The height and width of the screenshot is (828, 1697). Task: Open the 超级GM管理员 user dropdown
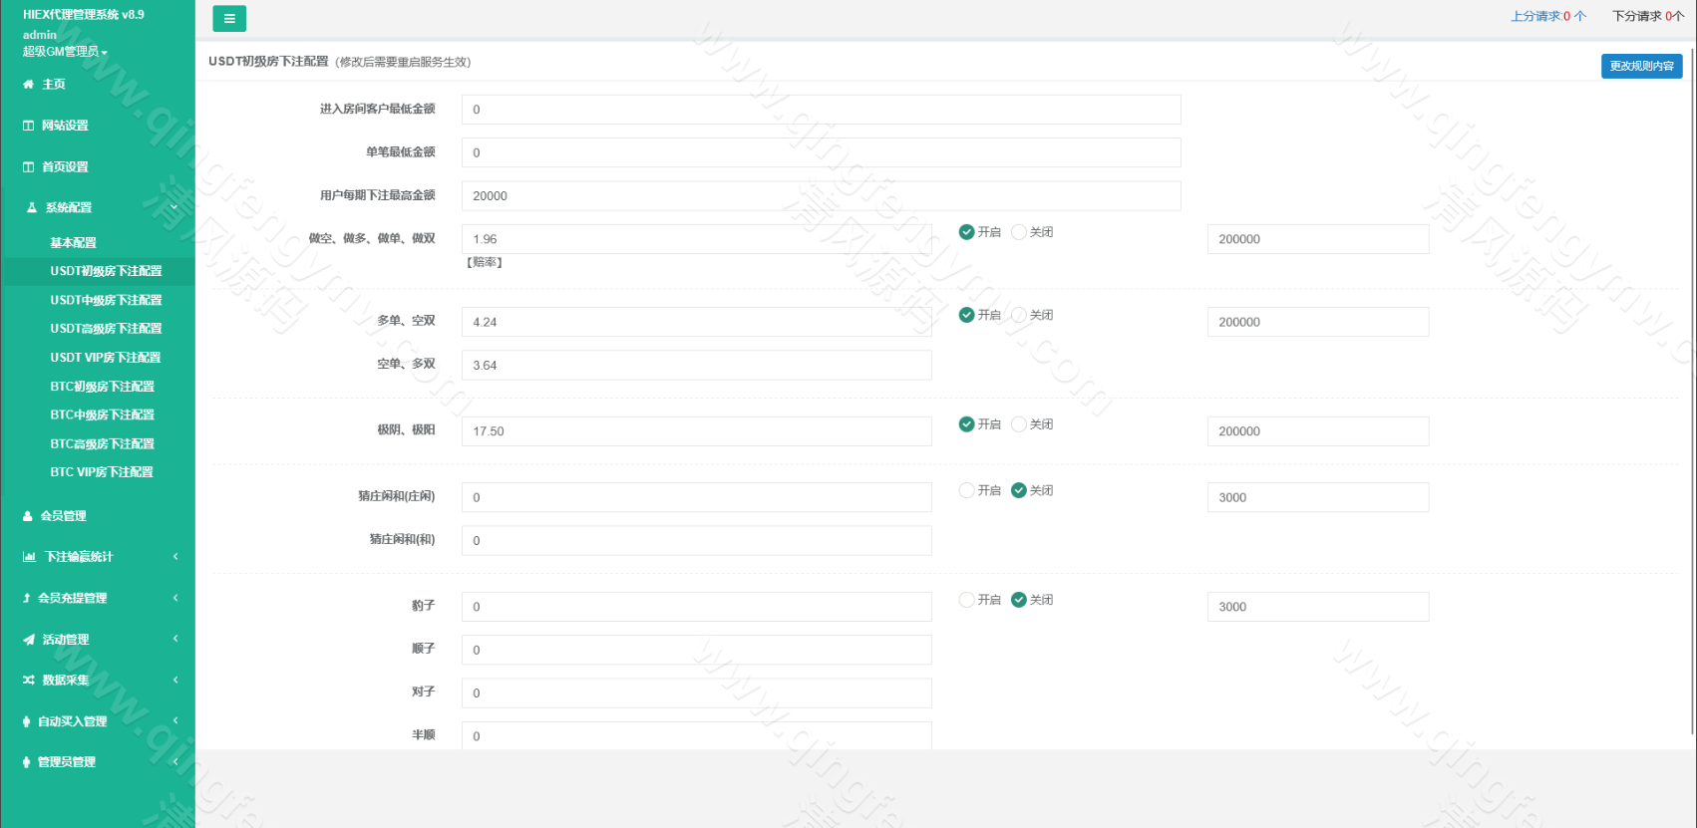(x=65, y=52)
